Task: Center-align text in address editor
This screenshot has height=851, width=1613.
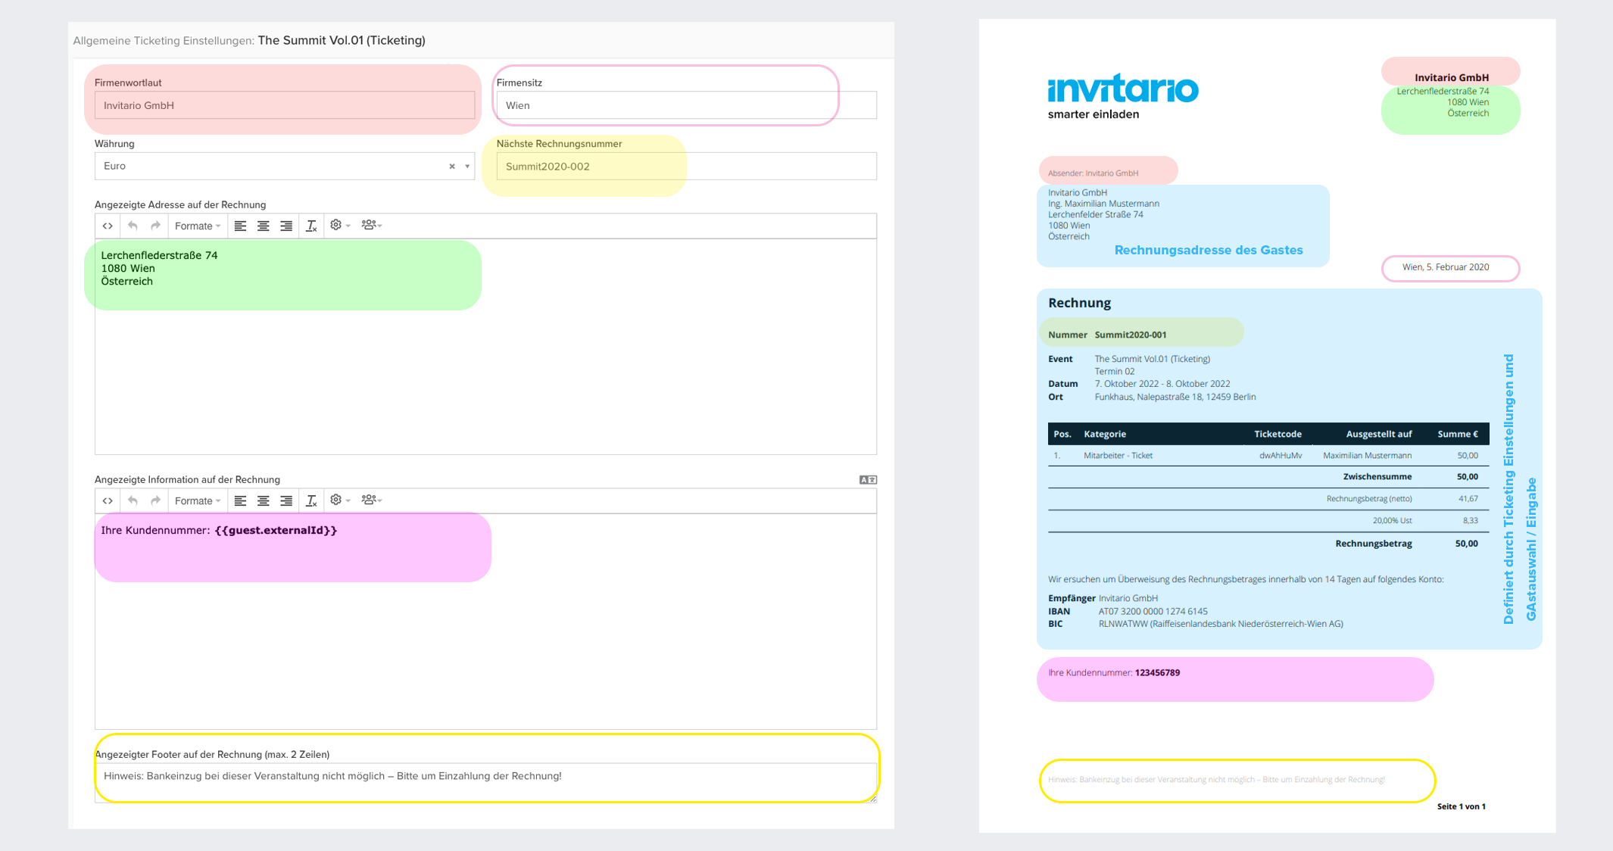Action: (263, 226)
